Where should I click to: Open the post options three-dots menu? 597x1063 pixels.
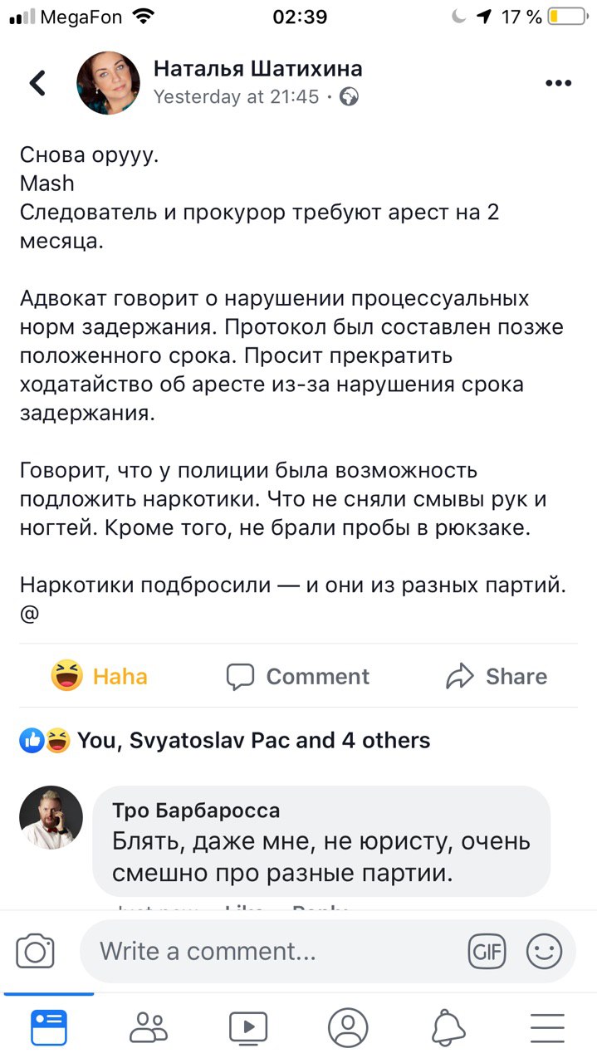coord(559,83)
